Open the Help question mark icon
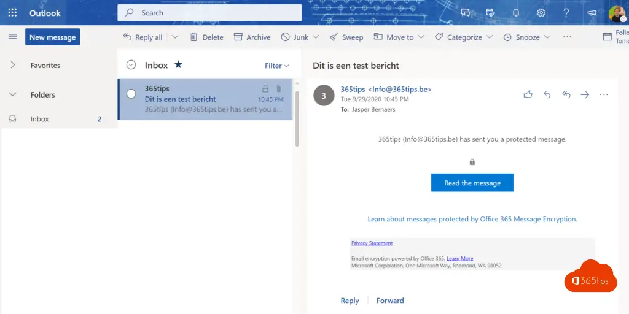 (566, 13)
